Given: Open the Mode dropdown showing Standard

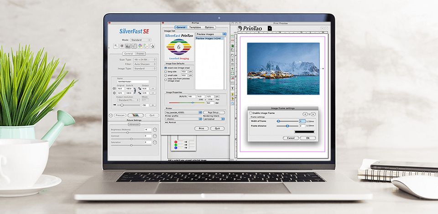Looking at the screenshot, I should click(x=141, y=40).
